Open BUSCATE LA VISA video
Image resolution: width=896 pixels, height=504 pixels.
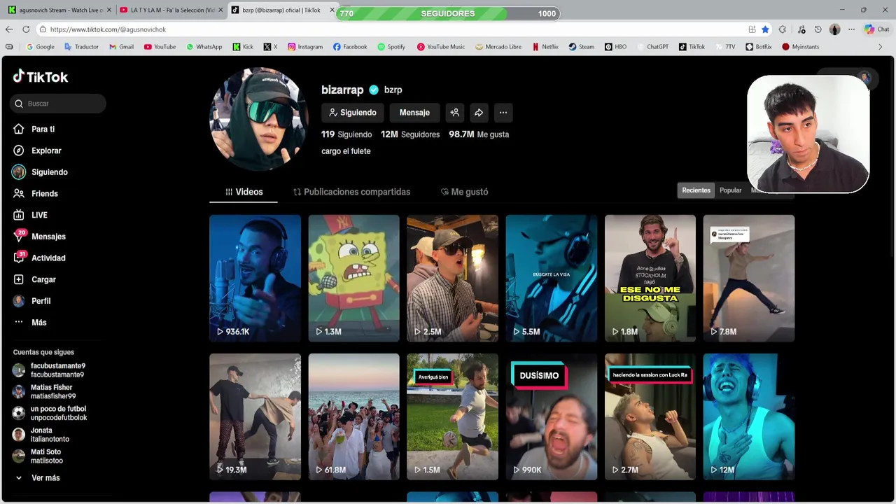[552, 278]
